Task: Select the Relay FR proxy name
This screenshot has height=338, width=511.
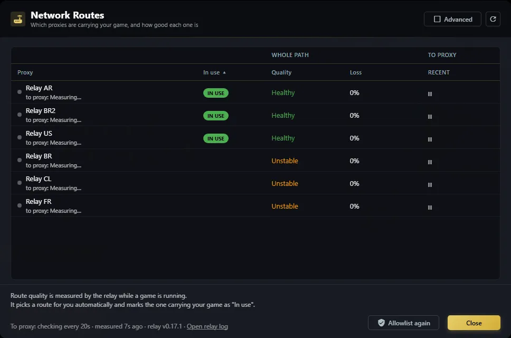Action: [x=39, y=202]
